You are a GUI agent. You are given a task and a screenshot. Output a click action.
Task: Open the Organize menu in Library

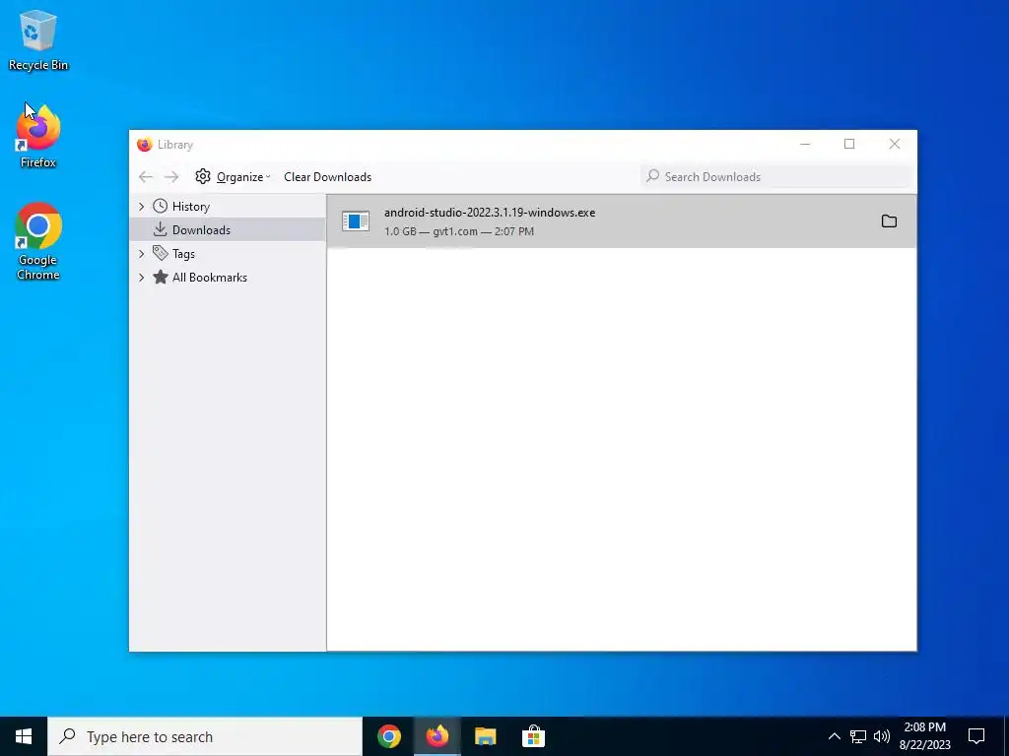(233, 177)
